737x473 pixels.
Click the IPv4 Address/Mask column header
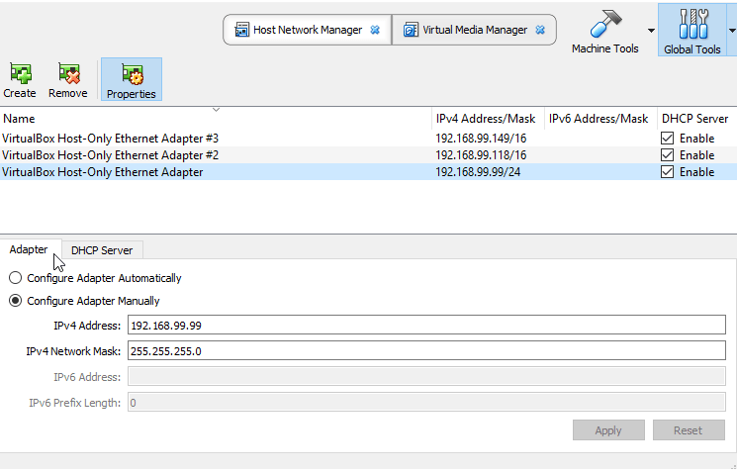pos(488,119)
